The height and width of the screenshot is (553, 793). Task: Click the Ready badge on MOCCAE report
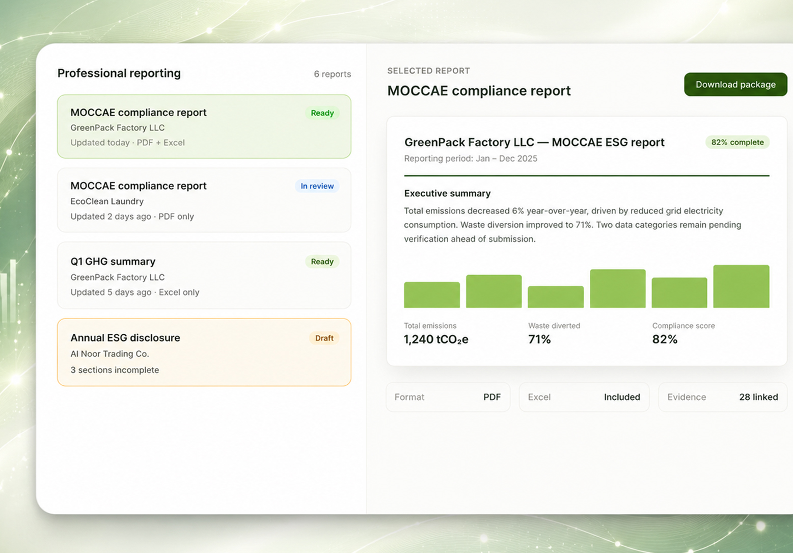(x=322, y=113)
